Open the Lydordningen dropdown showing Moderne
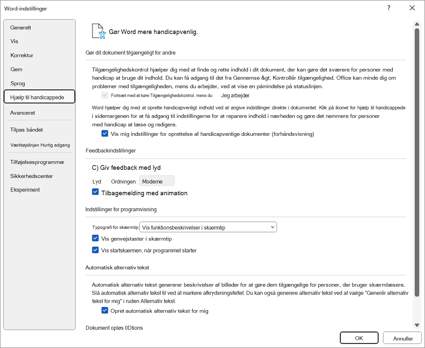This screenshot has height=348, width=425. (157, 181)
